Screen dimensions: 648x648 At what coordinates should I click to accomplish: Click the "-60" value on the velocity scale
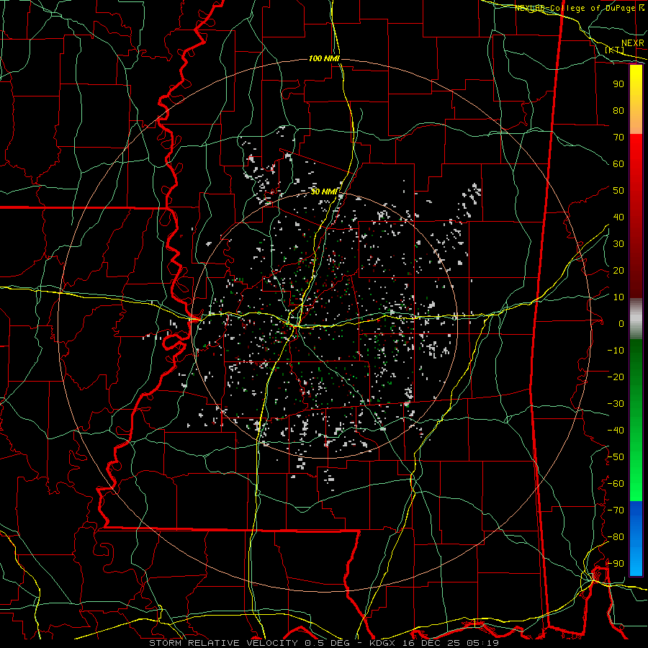click(616, 484)
